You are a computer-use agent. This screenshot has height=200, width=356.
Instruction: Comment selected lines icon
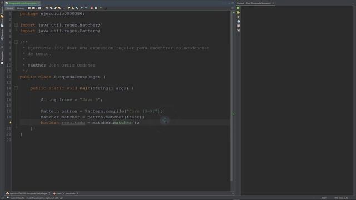click(101, 8)
